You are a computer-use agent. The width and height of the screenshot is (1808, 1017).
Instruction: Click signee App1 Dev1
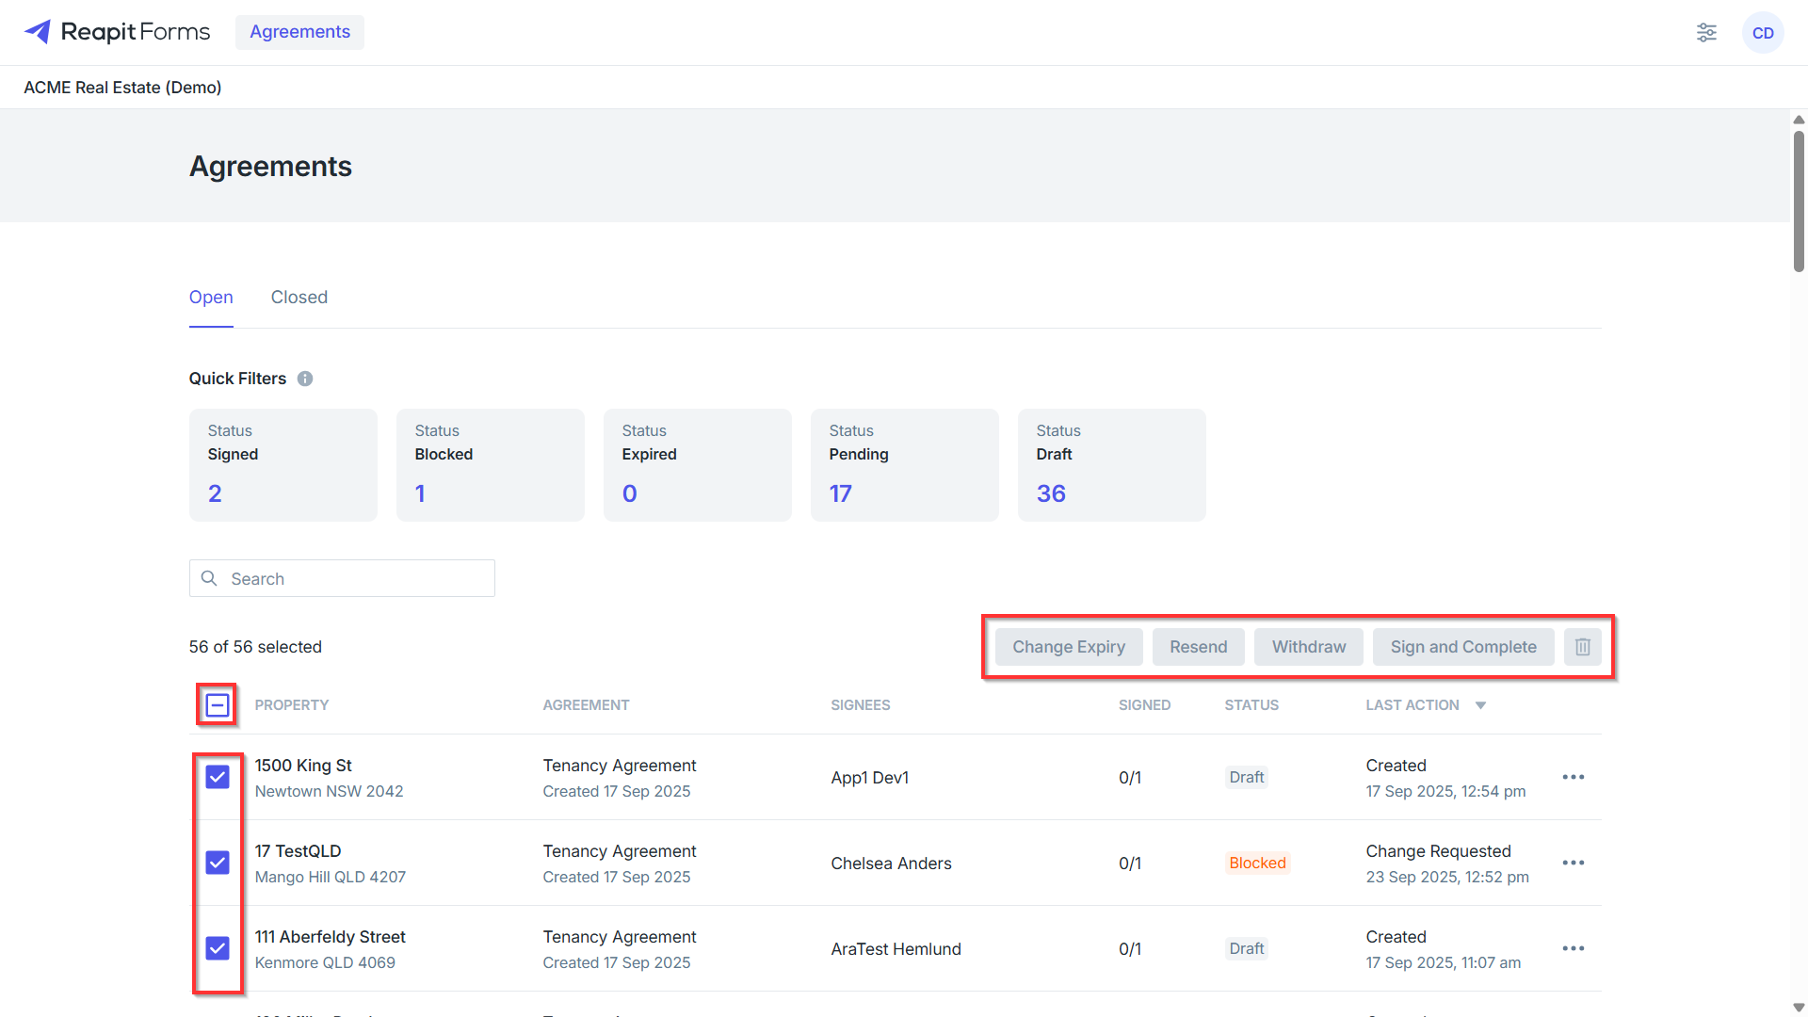870,778
